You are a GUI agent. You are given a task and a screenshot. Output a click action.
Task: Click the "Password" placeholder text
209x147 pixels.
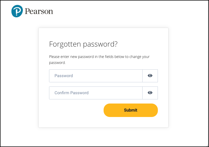pyautogui.click(x=64, y=76)
